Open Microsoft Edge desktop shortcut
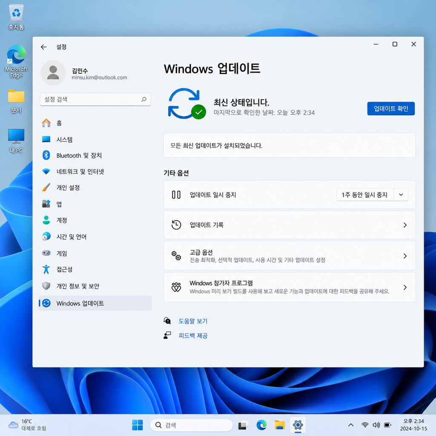436x436 pixels. (16, 62)
